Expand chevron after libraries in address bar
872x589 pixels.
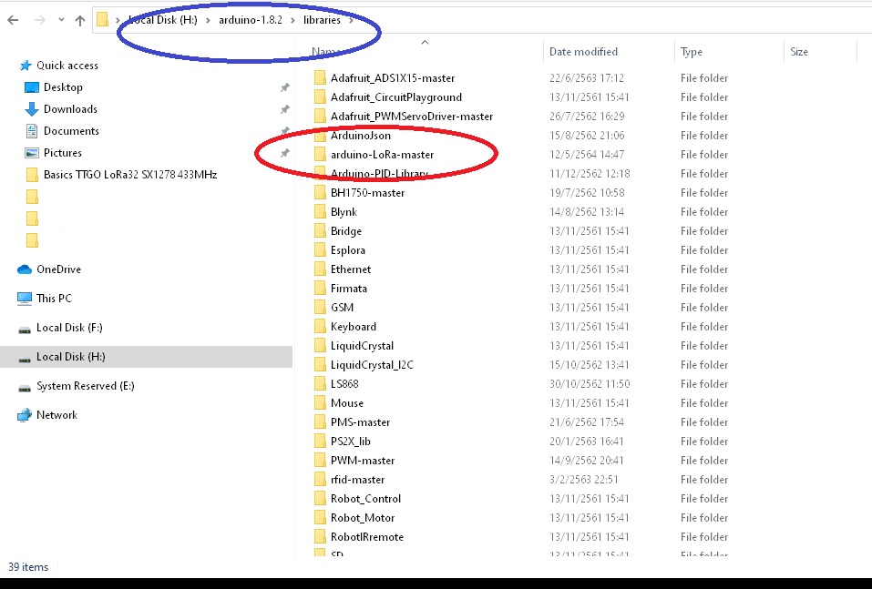coord(351,20)
